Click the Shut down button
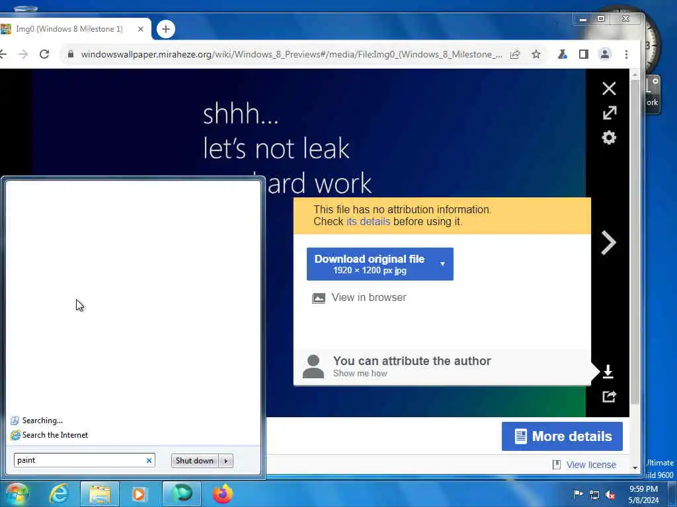This screenshot has width=677, height=507. tap(195, 460)
